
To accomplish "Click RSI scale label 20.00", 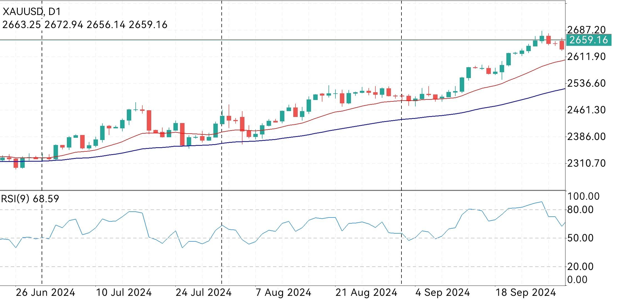I will point(580,267).
